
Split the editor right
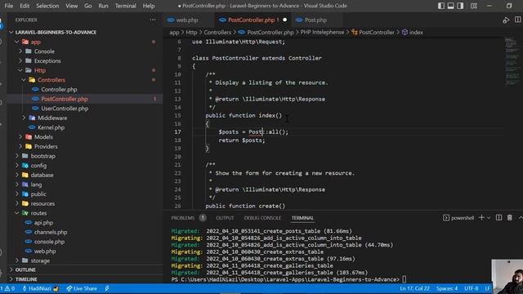tap(517, 20)
